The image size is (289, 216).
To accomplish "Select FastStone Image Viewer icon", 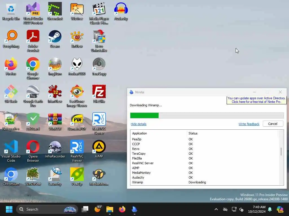I will tap(77, 96).
